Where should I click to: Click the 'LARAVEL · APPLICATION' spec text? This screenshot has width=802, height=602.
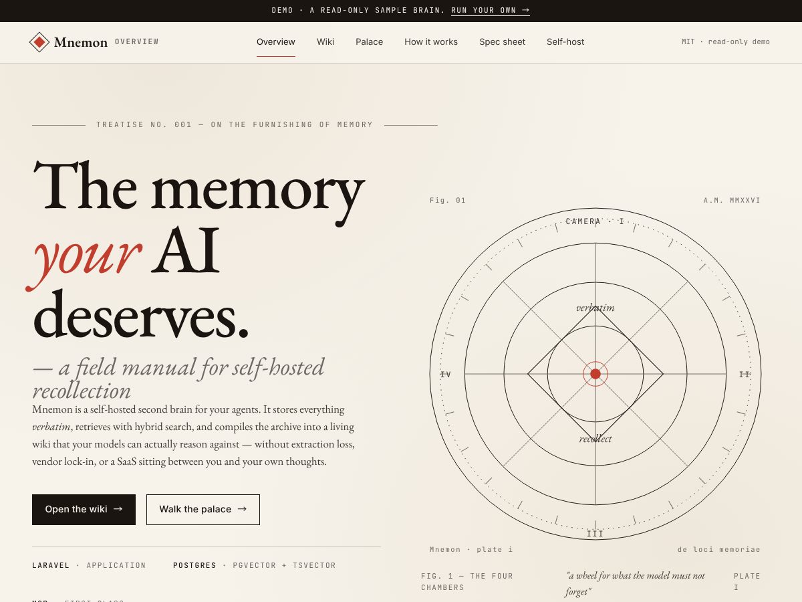(89, 566)
